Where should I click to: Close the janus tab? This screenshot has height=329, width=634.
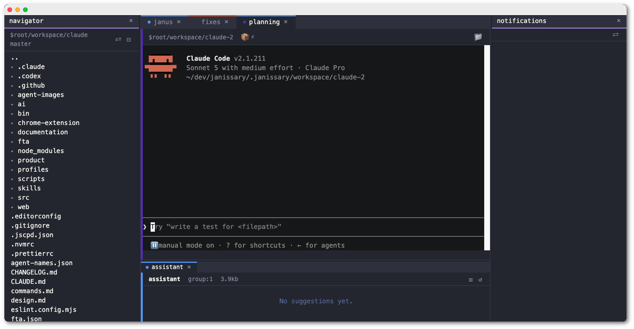click(179, 22)
